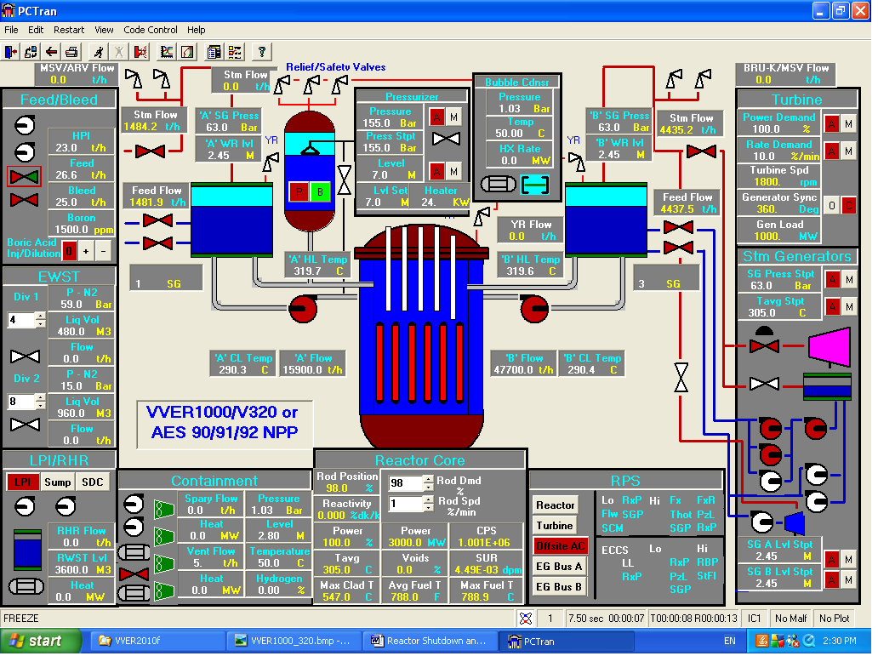This screenshot has width=878, height=656.
Task: Click the LPI button in LPI/RHR
Action: 22,482
